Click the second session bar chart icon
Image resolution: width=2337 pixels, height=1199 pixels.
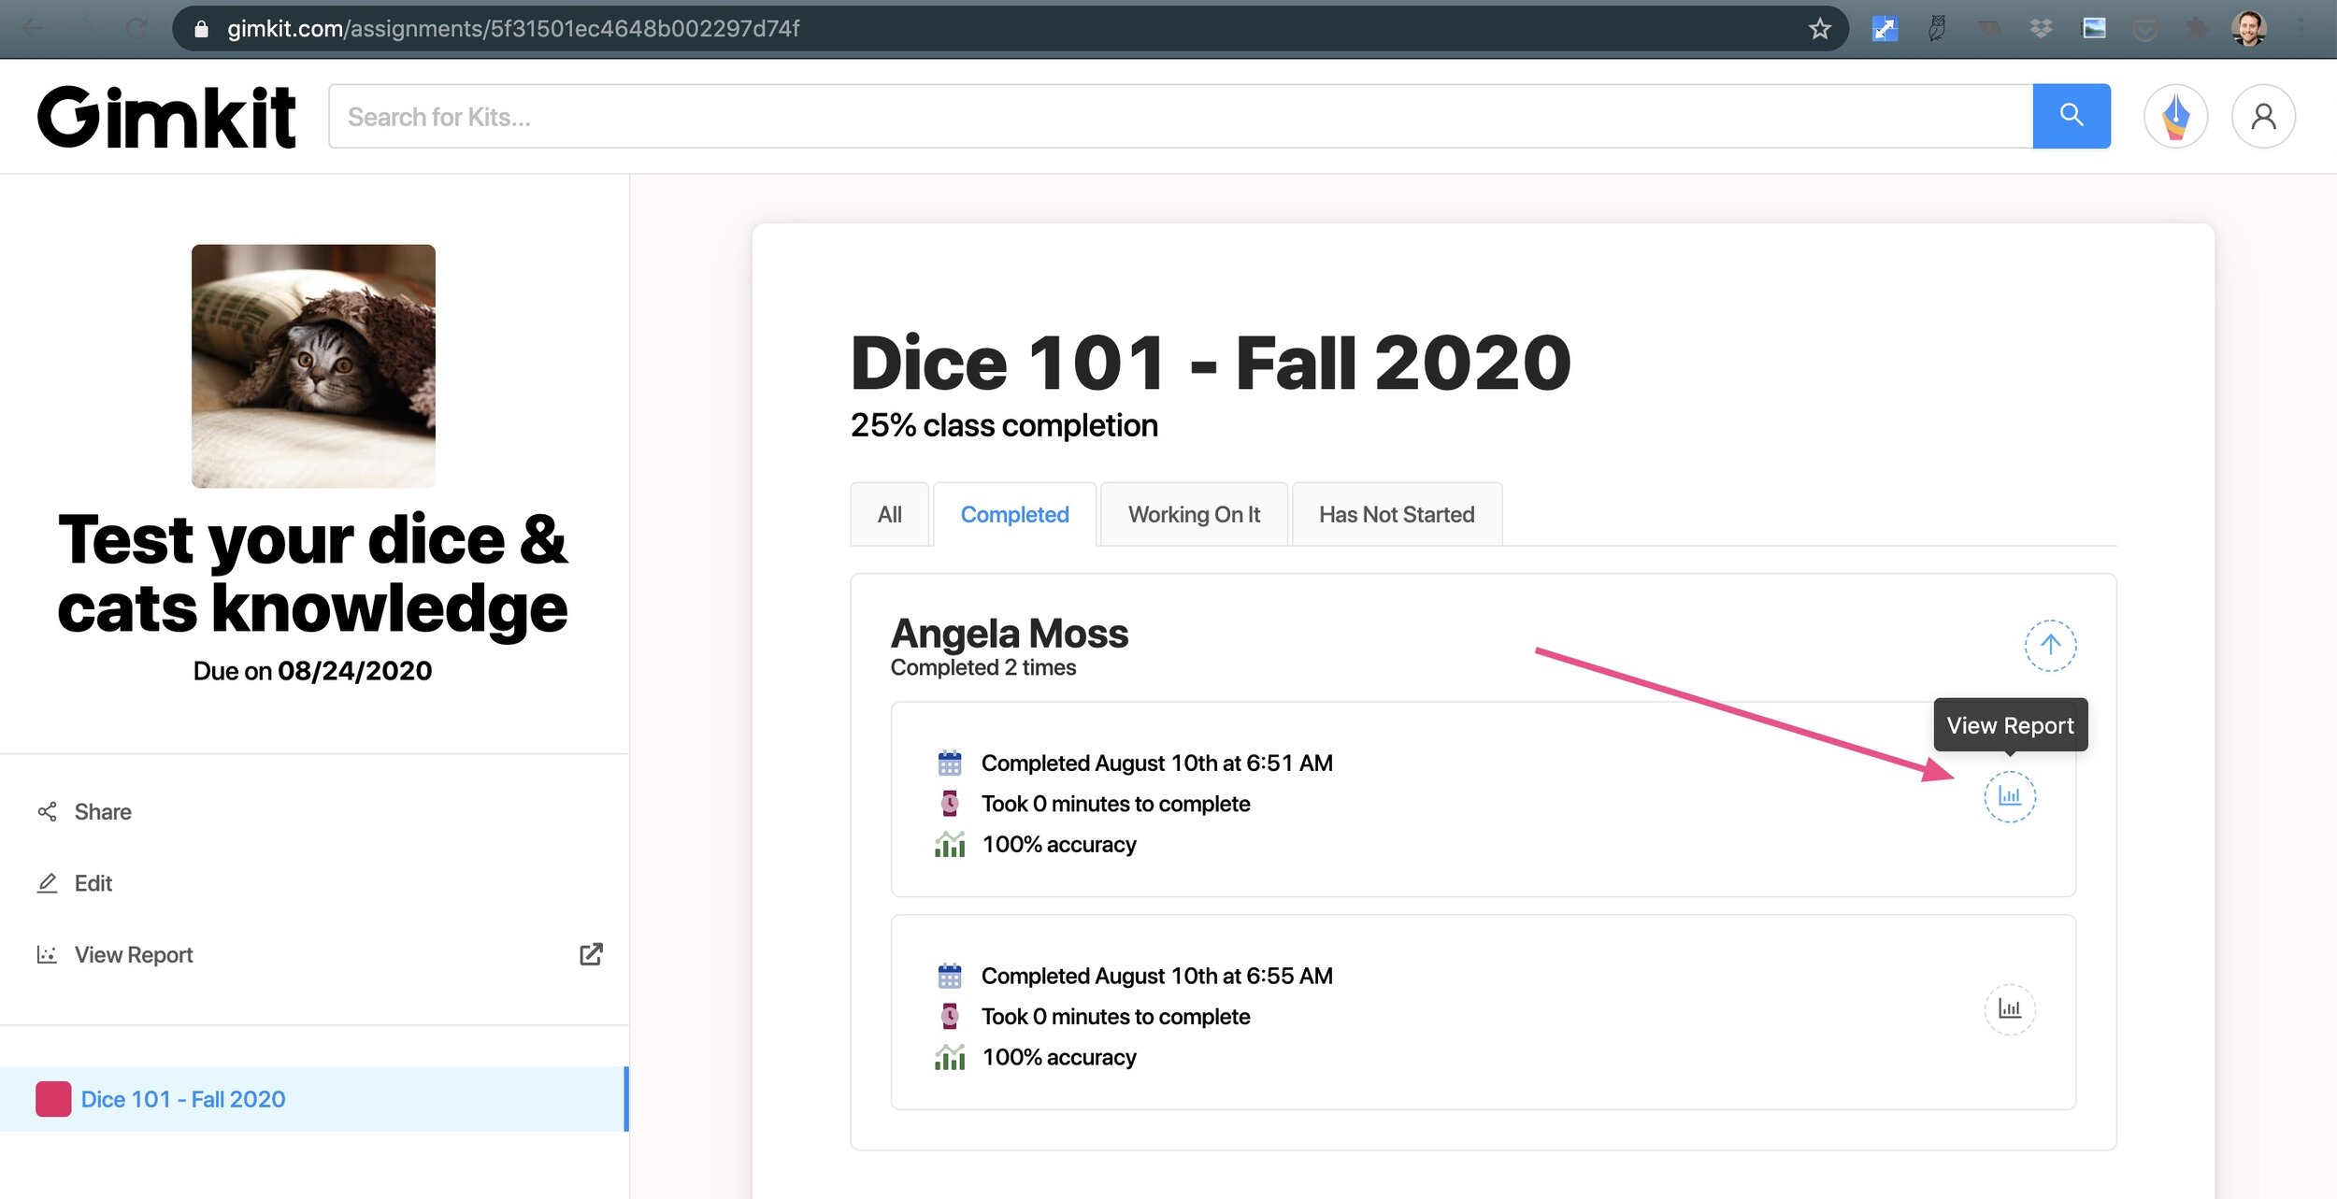(x=2010, y=1007)
